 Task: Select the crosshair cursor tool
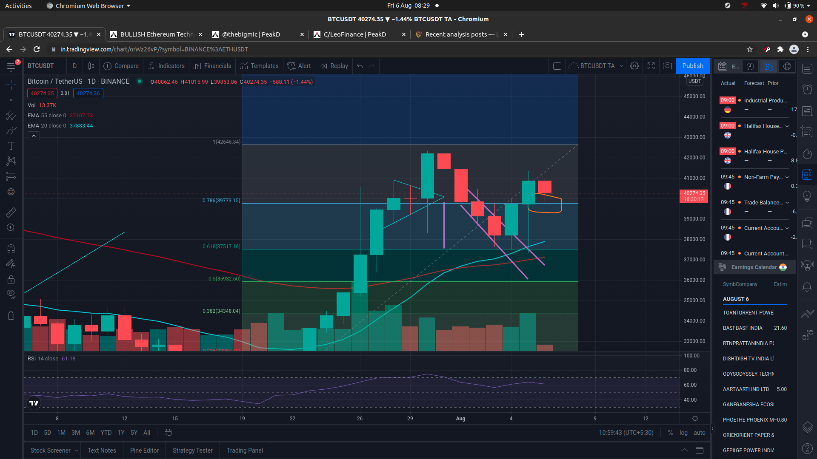pyautogui.click(x=11, y=85)
